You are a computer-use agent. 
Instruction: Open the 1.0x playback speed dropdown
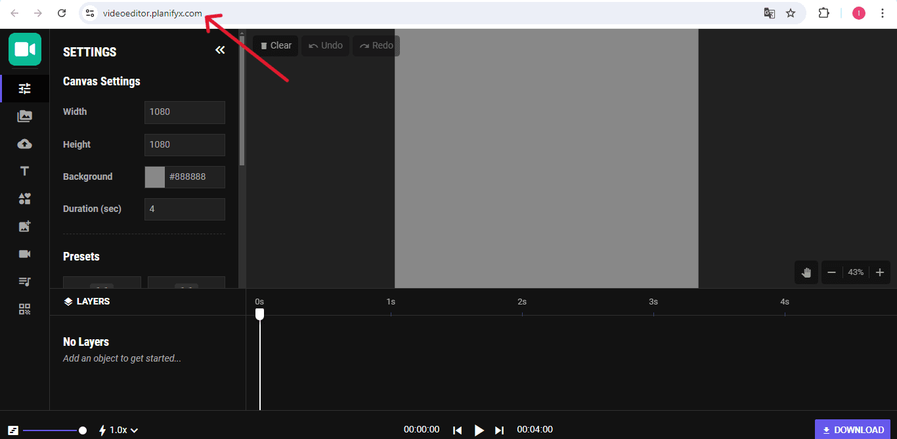pyautogui.click(x=119, y=430)
